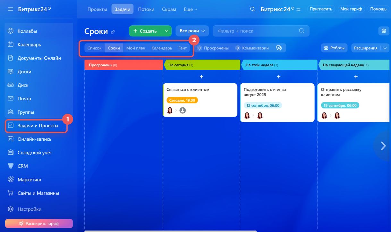The image size is (391, 232).
Task: Open the search magnifier in top bar
Action: click(252, 9)
